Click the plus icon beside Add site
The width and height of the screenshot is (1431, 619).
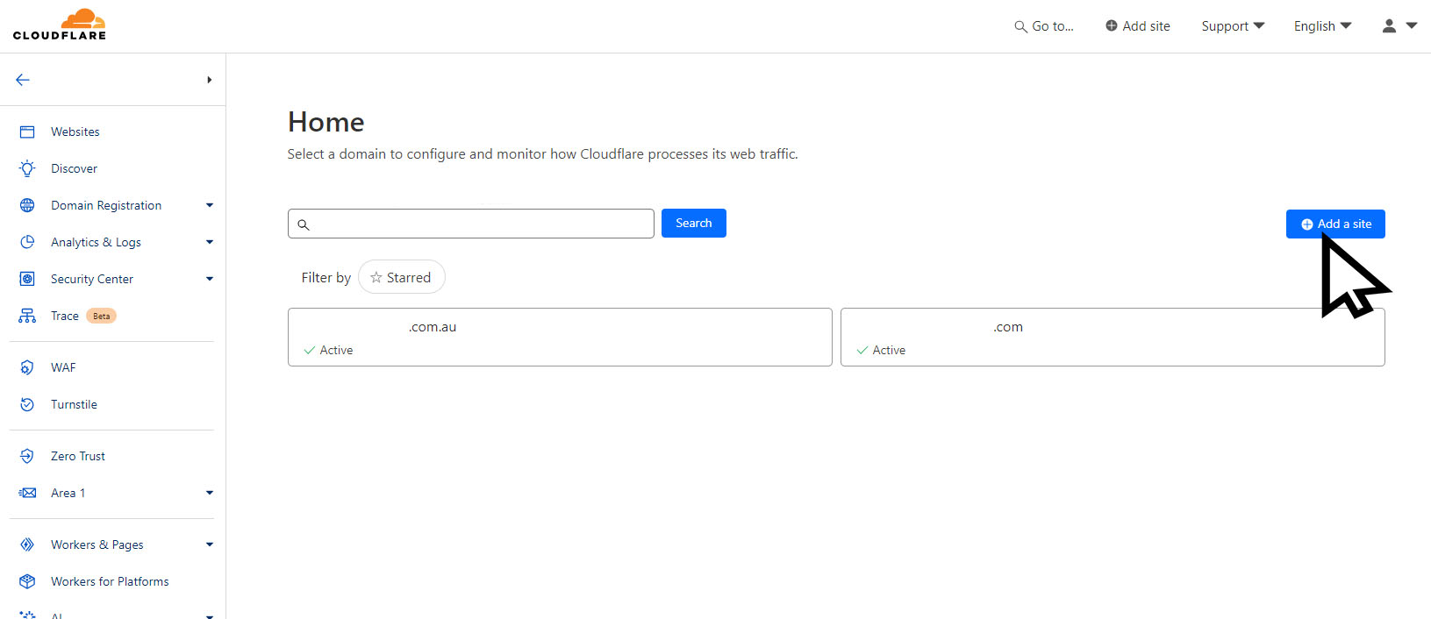pyautogui.click(x=1112, y=26)
